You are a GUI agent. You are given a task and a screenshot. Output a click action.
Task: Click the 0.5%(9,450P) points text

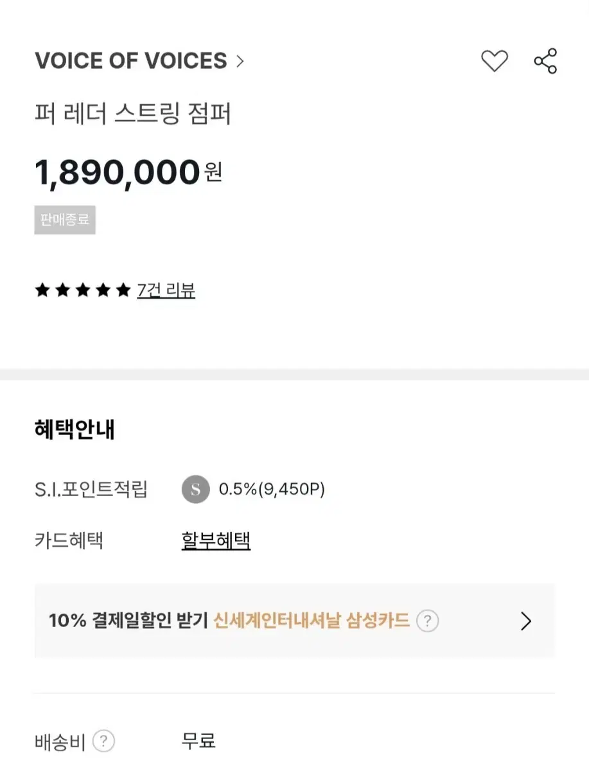(x=272, y=490)
